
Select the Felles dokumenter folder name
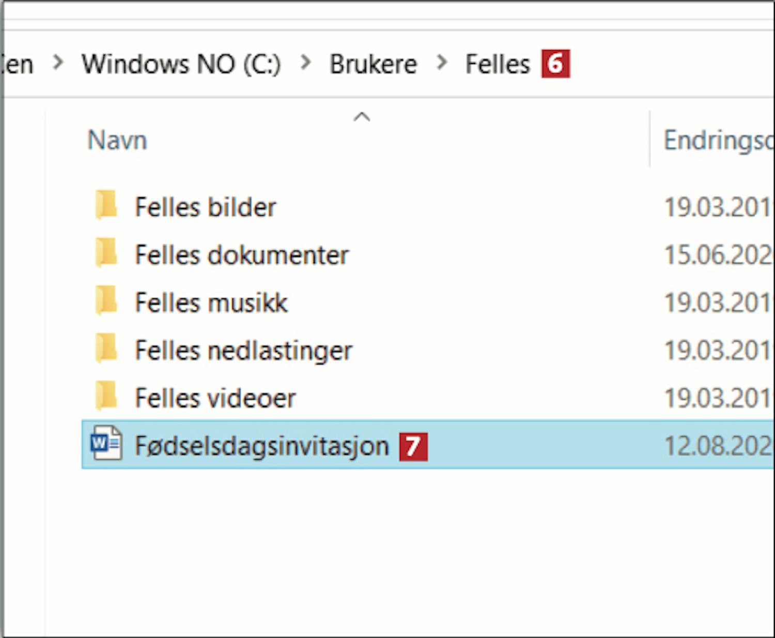[242, 255]
